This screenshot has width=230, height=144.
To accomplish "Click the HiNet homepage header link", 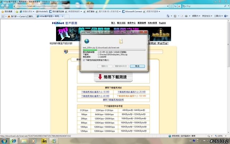I will pos(152,23).
